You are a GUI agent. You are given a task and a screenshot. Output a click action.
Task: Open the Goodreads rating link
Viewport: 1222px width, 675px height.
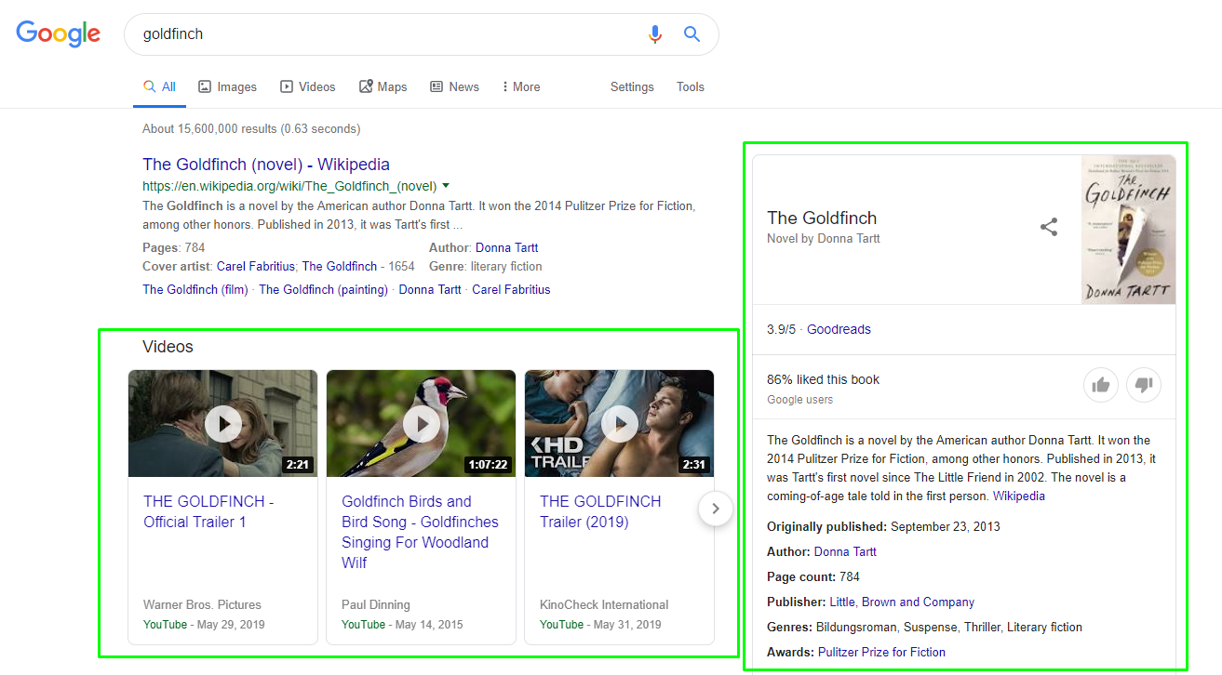[x=839, y=329]
